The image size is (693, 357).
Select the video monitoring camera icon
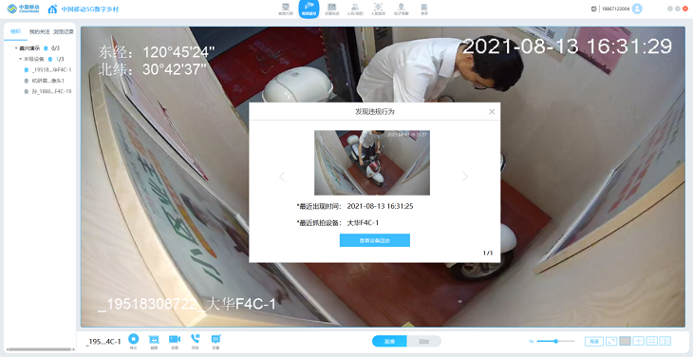tap(309, 9)
